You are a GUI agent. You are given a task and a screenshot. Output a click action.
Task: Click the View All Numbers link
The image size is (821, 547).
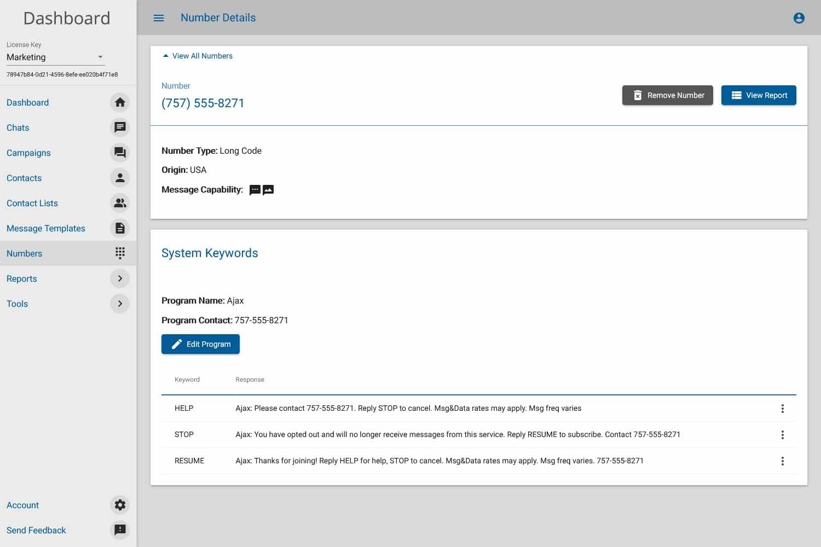[x=202, y=56]
